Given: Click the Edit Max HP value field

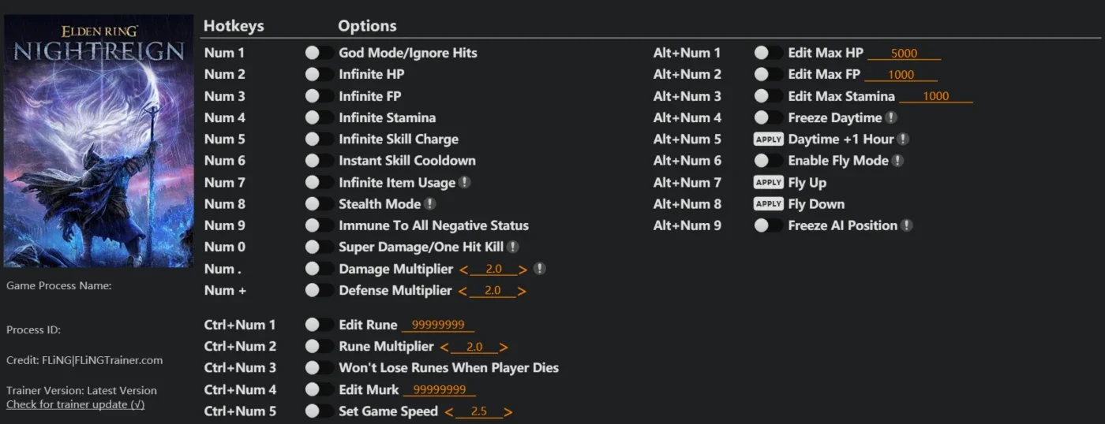Looking at the screenshot, I should click(905, 54).
